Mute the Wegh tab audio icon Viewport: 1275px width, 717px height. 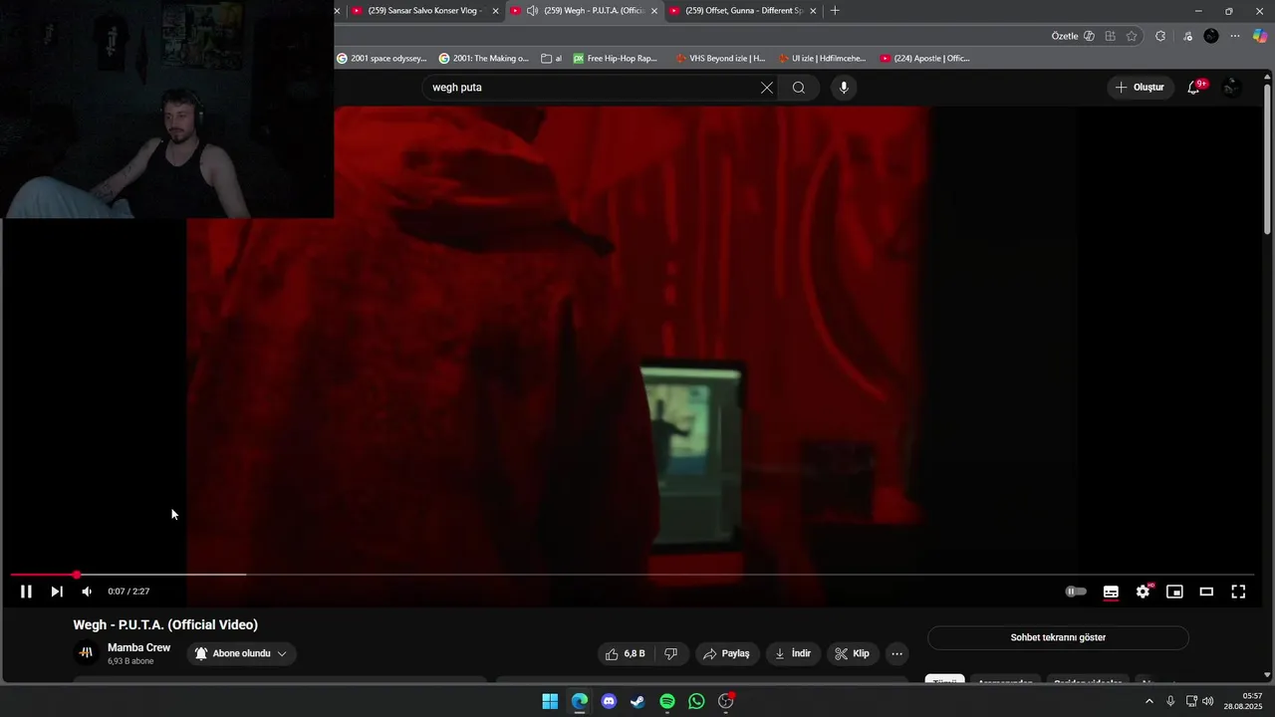[x=532, y=11]
